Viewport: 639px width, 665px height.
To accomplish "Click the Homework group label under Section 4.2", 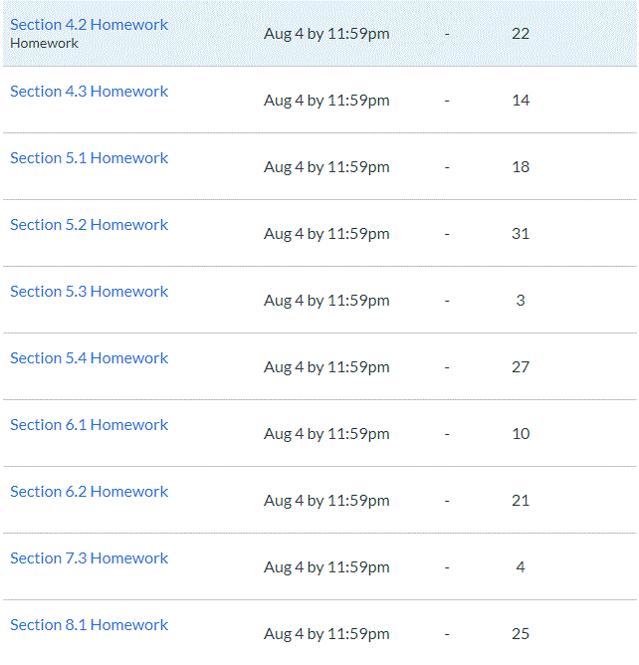I will [x=44, y=43].
